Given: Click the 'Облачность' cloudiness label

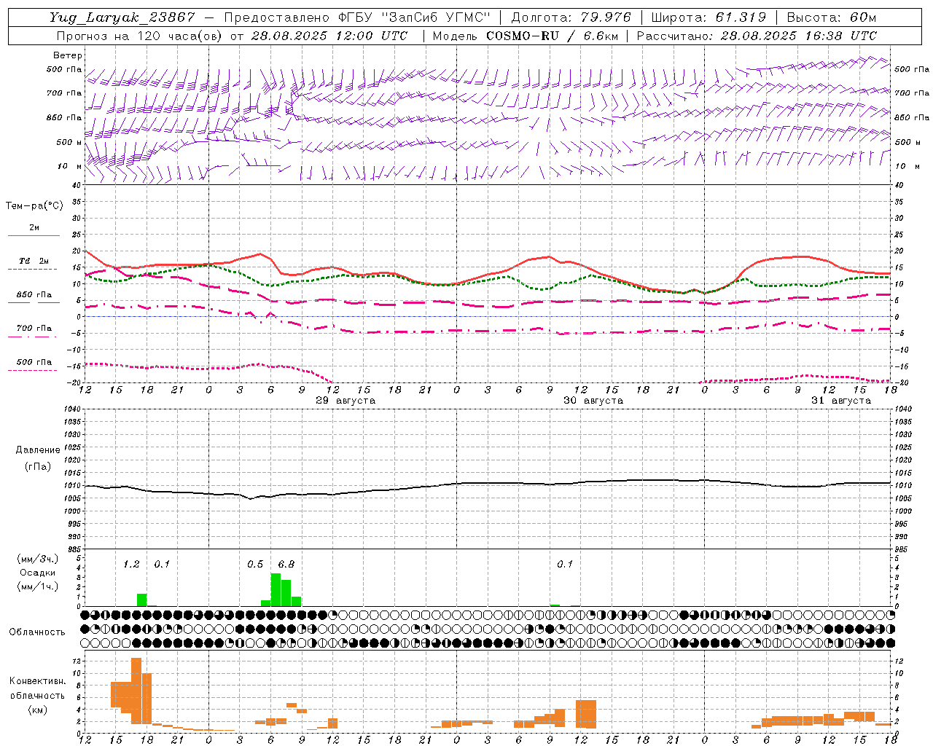Looking at the screenshot, I should tap(37, 632).
